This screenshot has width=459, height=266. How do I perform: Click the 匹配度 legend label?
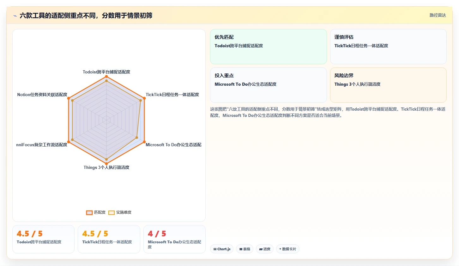coord(100,212)
